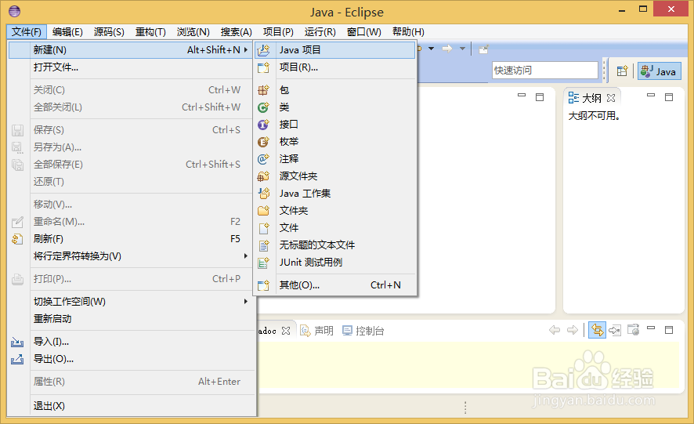Click the 类 class icon
This screenshot has height=424, width=694.
tap(263, 107)
